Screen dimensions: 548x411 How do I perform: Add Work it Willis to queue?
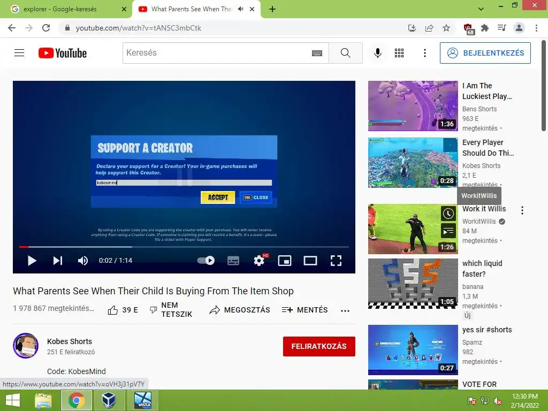pyautogui.click(x=448, y=231)
